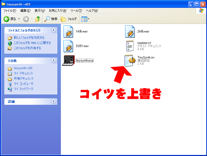
Task: Select the DD51.wav audio file icon
Action: pos(69,46)
